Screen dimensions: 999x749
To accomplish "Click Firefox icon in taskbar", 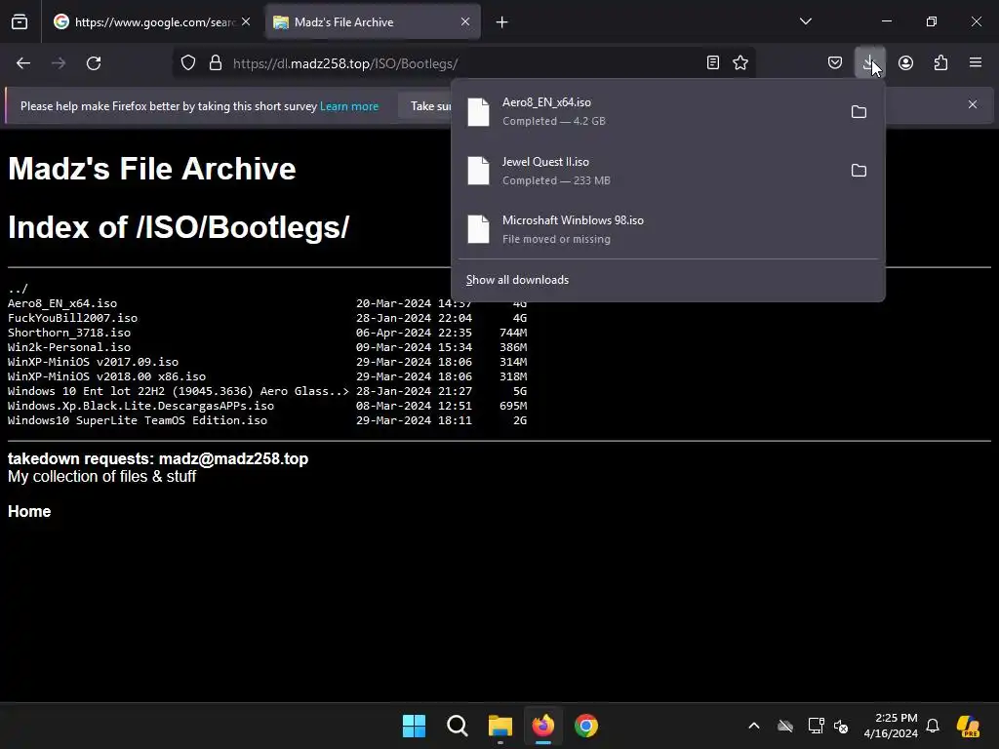I will pyautogui.click(x=542, y=726).
